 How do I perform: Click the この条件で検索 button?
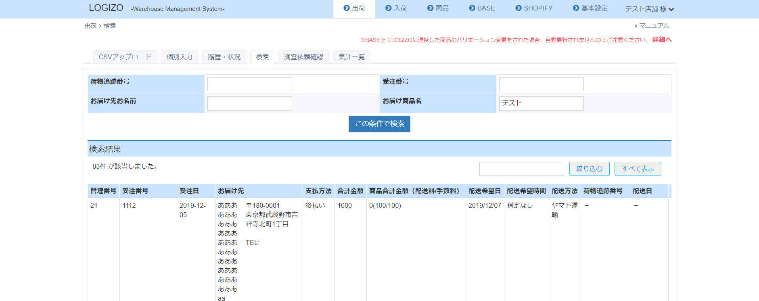pyautogui.click(x=379, y=124)
